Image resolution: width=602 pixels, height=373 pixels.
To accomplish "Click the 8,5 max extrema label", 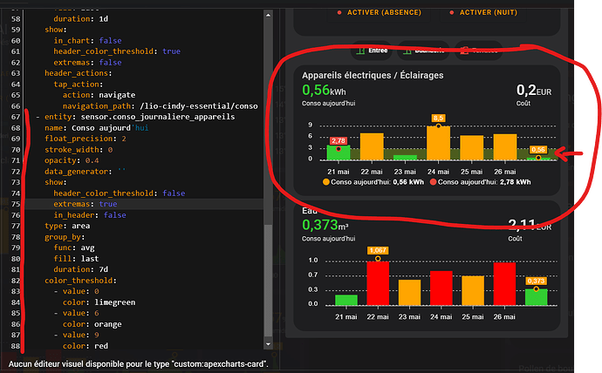I will pos(438,118).
